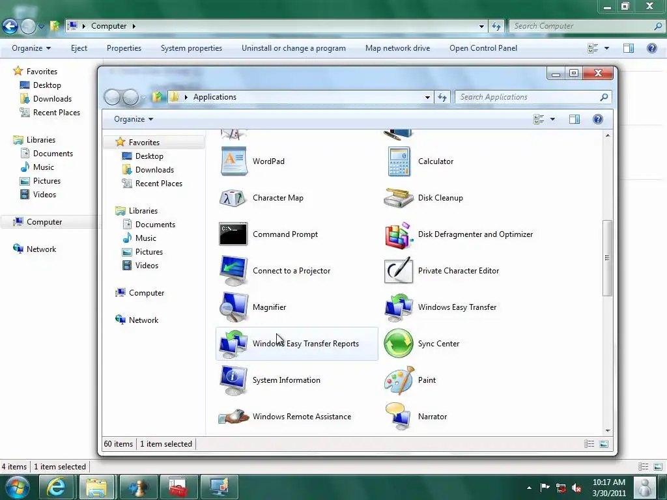Viewport: 667px width, 500px height.
Task: Click Search Applications input field
Action: (x=533, y=97)
